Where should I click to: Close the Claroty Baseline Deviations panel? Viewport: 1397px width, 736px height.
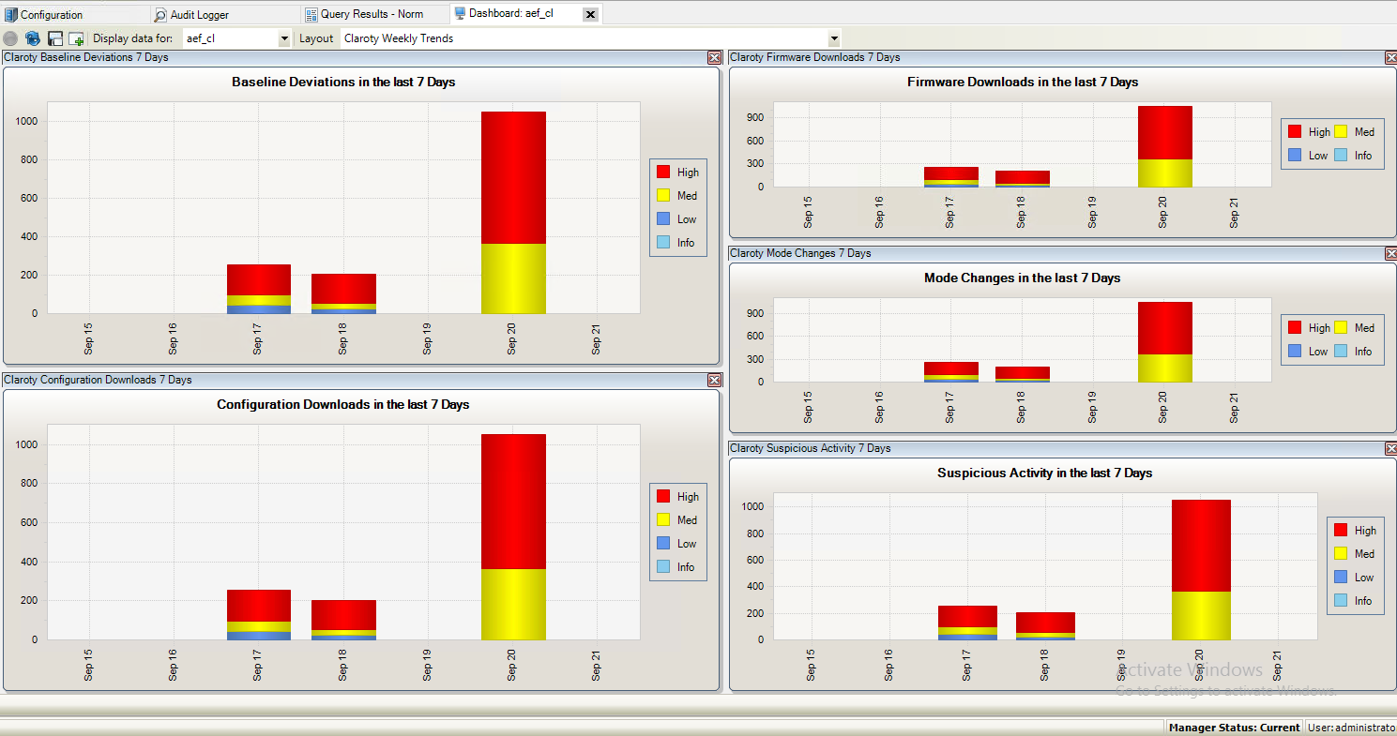point(714,57)
